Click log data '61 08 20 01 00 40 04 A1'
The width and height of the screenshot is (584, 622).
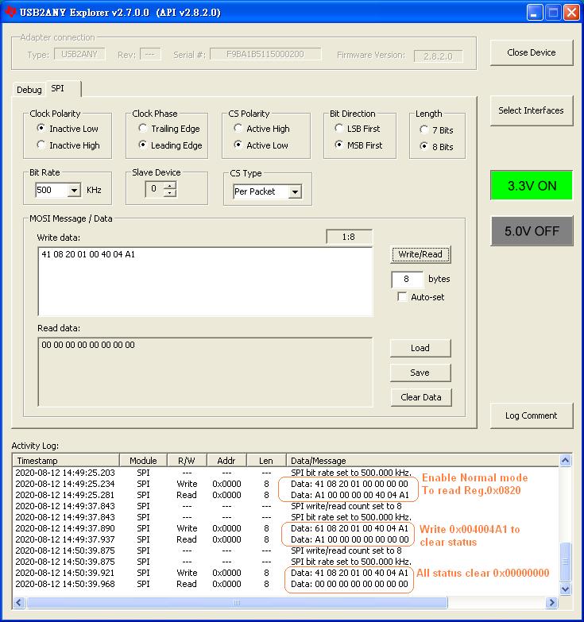[362, 528]
